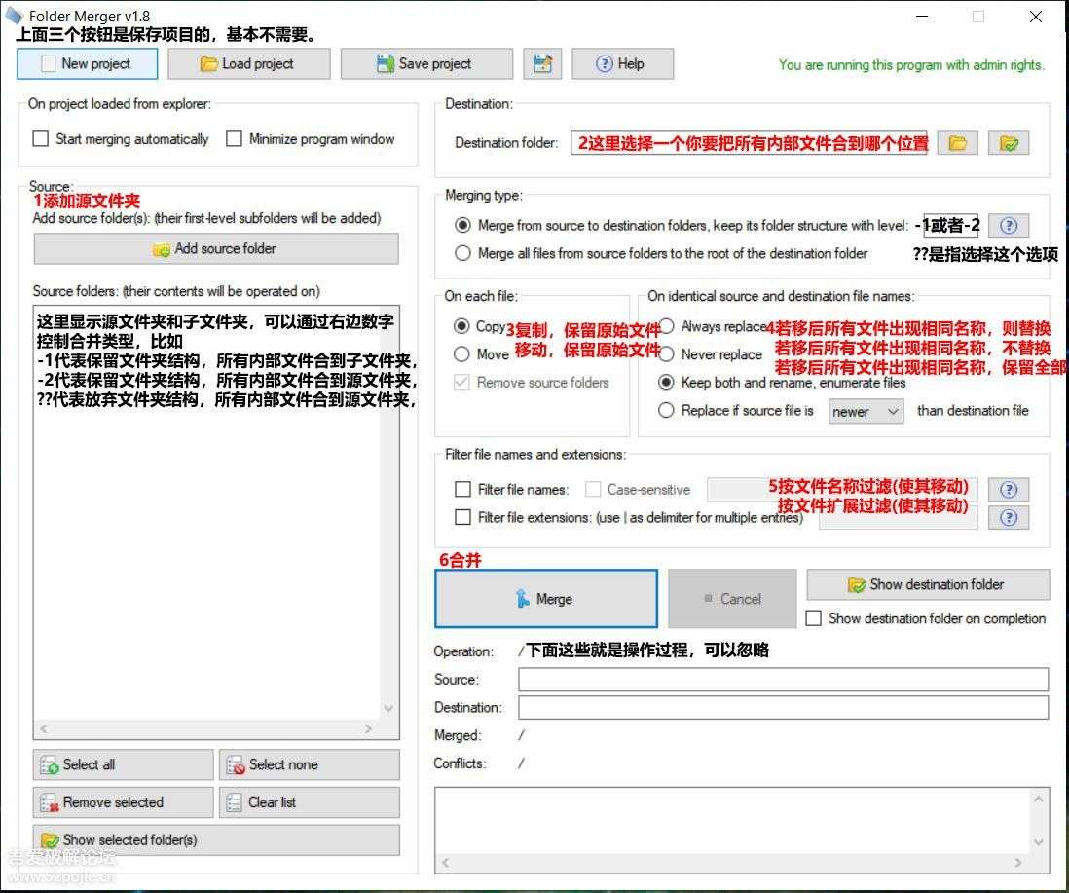Image resolution: width=1069 pixels, height=893 pixels.
Task: Enable Start merging automatically
Action: tap(40, 138)
